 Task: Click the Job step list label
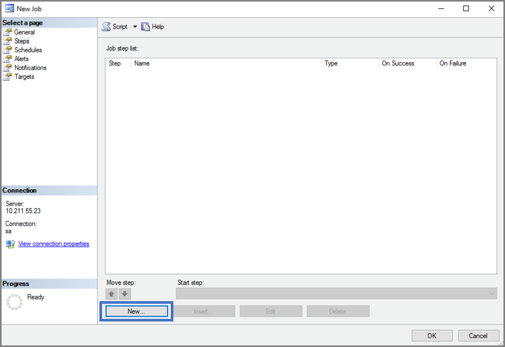(x=122, y=48)
